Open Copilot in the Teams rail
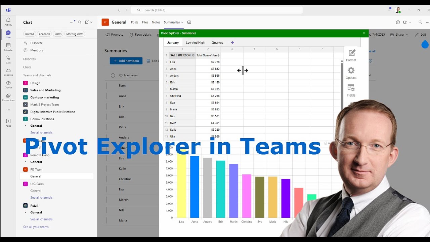This screenshot has width=430, height=242. (8, 85)
